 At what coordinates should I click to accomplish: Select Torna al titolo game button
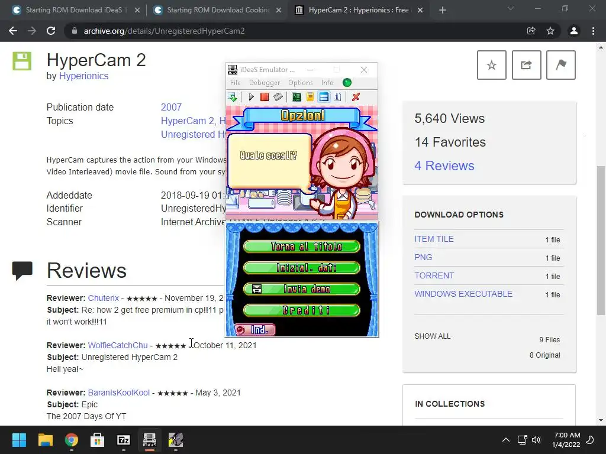302,247
